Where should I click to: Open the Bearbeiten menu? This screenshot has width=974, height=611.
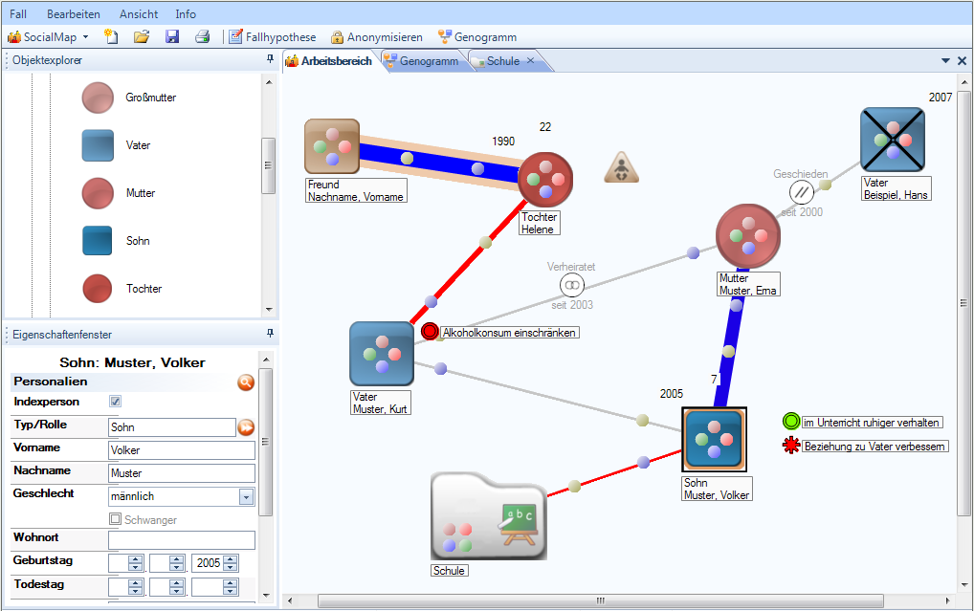tap(74, 13)
